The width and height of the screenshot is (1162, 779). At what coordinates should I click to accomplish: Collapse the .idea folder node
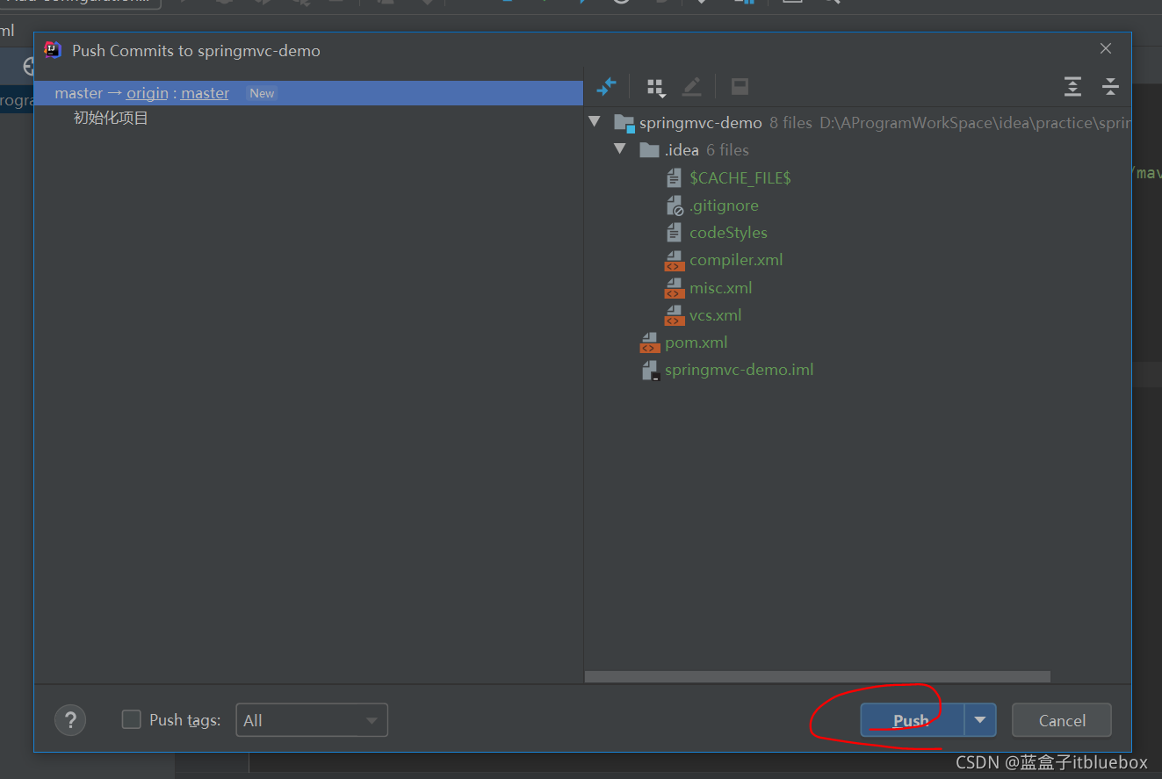(620, 149)
